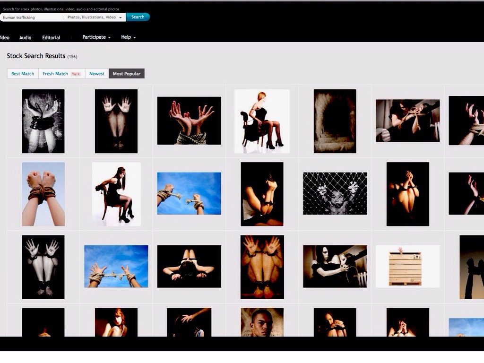Open the Audio navigation item
Viewport: 484px width, 363px height.
tap(26, 38)
